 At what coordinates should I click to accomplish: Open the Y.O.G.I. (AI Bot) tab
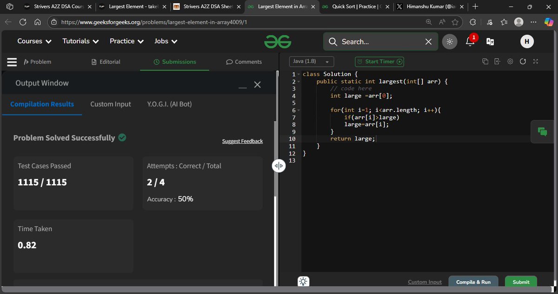[169, 104]
